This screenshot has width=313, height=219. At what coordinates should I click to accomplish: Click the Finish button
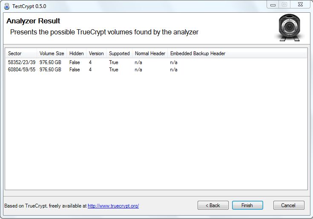tap(247, 205)
